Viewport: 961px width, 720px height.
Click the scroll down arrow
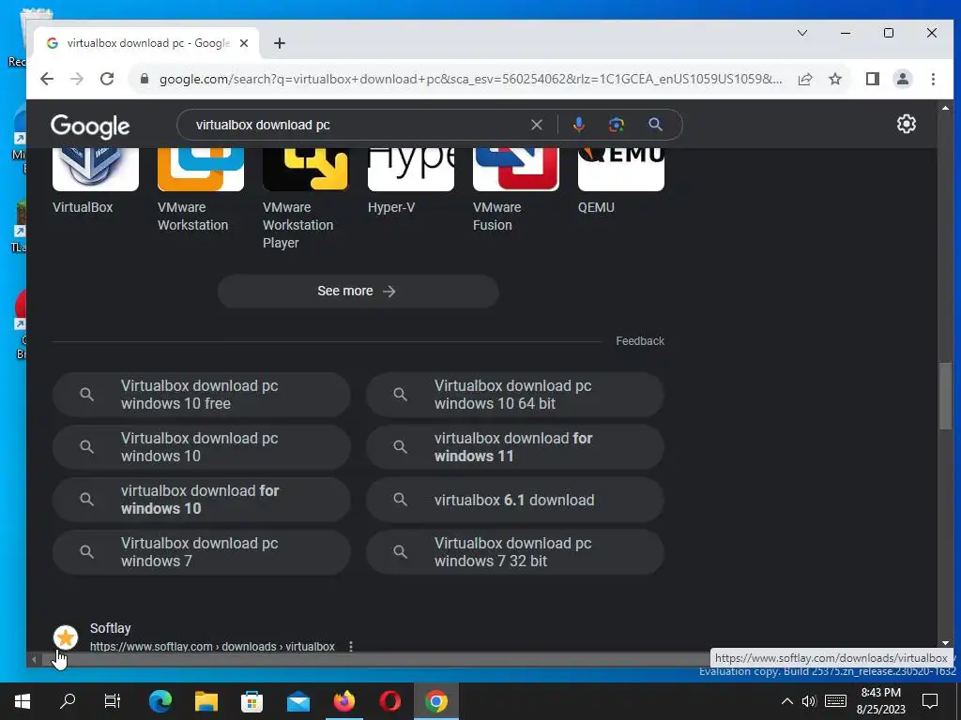(945, 643)
